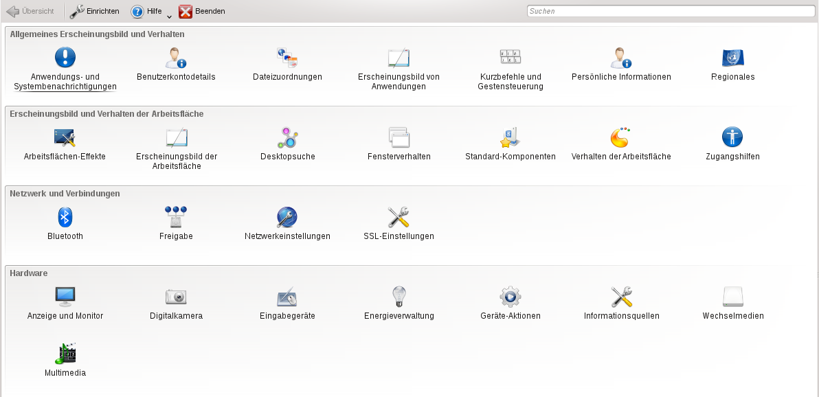819x397 pixels.
Task: Open Dateizuordnungen module
Action: pyautogui.click(x=287, y=58)
